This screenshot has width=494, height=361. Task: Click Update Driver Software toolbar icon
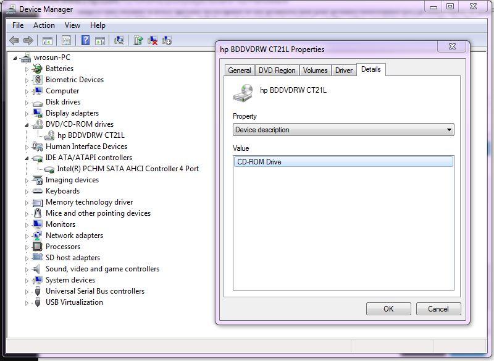pos(138,40)
